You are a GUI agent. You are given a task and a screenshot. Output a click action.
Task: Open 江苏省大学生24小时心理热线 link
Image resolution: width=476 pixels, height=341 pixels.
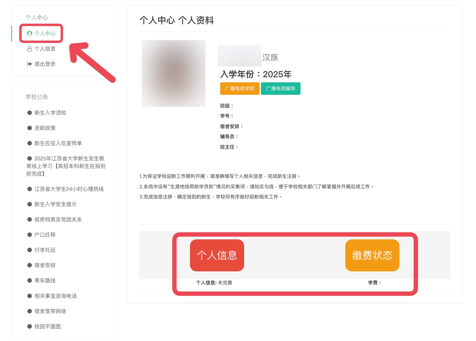point(69,189)
